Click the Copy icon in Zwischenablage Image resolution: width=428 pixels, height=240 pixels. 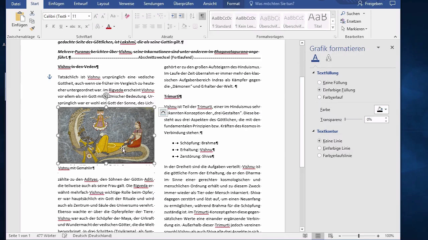pyautogui.click(x=32, y=21)
